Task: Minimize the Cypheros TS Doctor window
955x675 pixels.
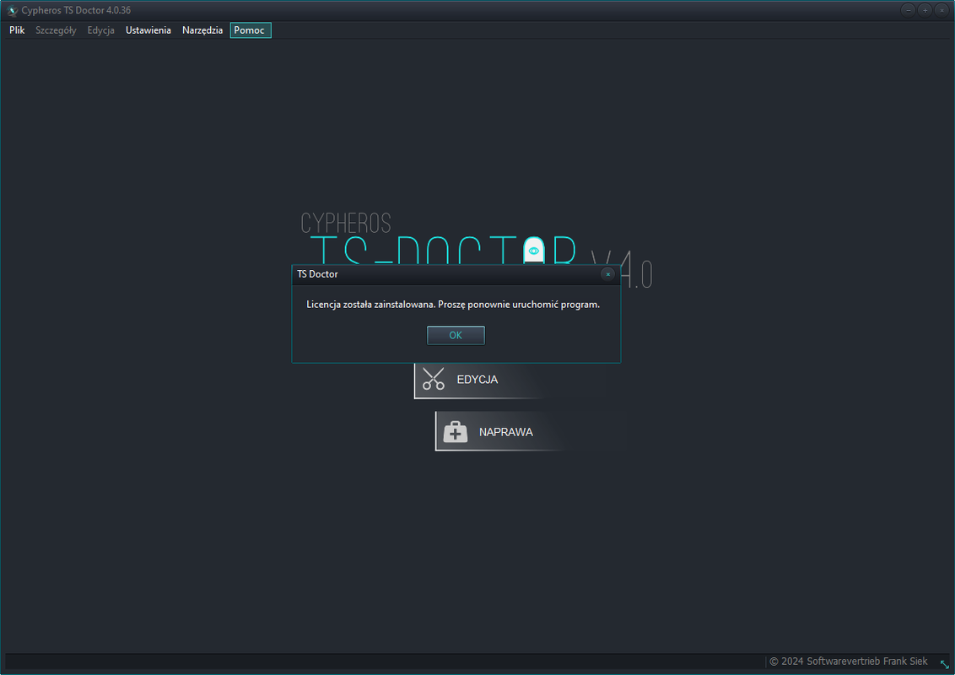Action: click(908, 10)
